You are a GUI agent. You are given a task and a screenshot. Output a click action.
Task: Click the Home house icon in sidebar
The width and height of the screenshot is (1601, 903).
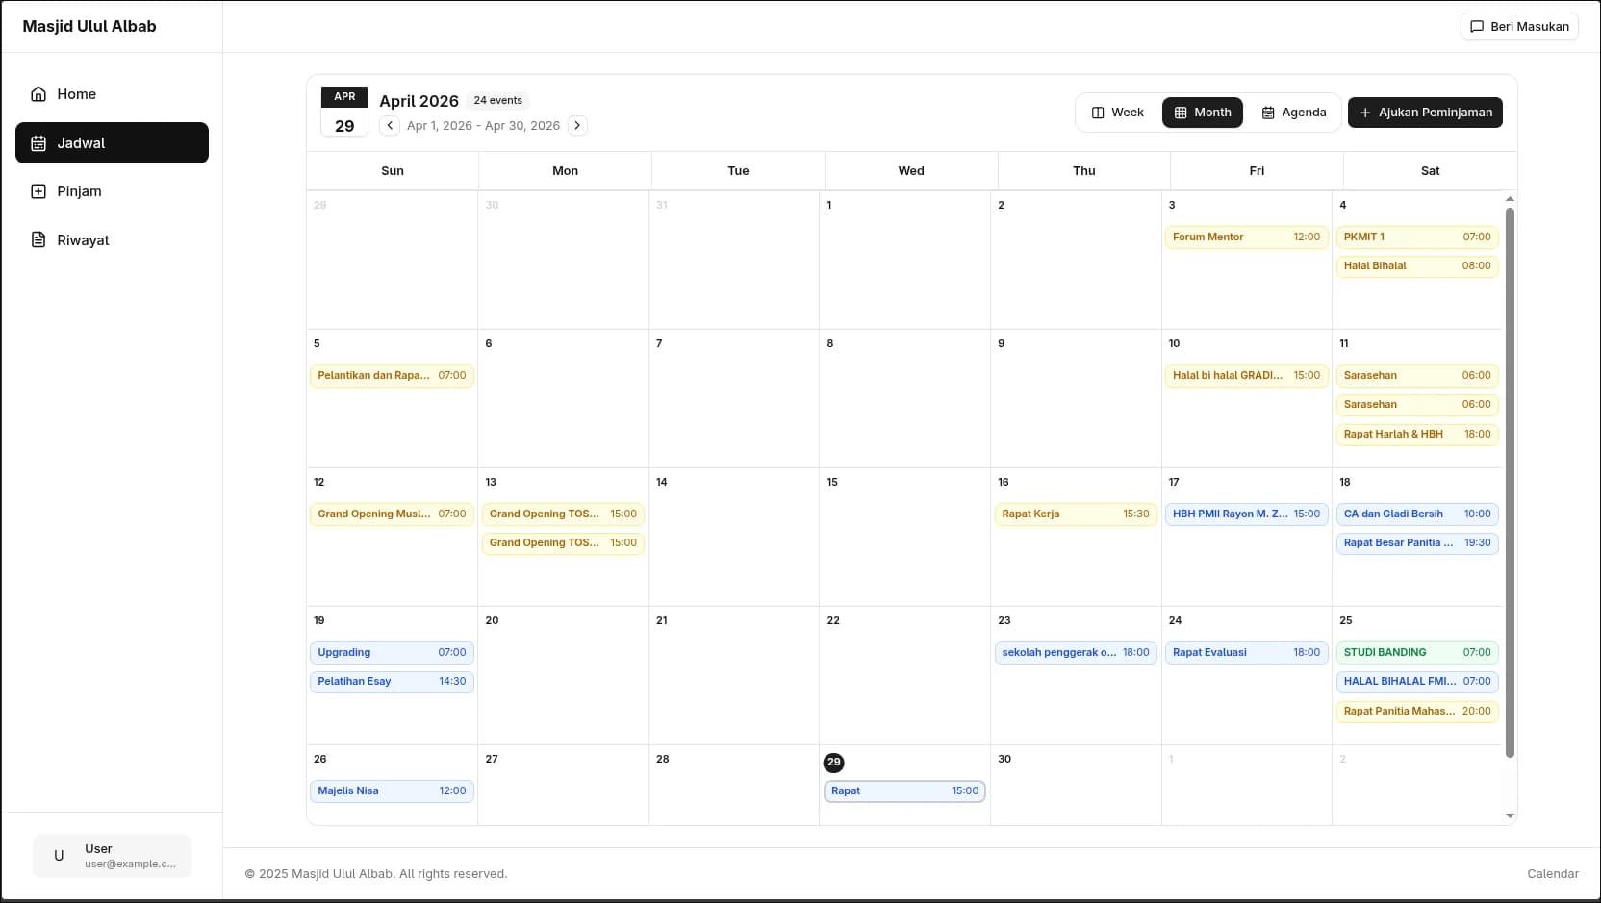[38, 94]
